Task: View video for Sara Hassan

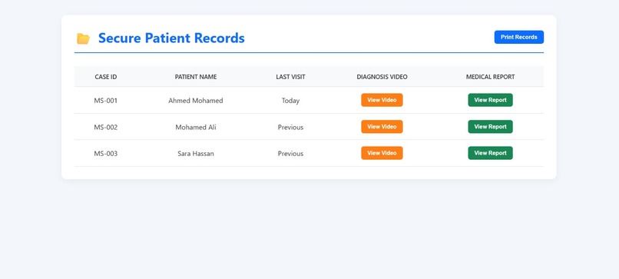Action: pyautogui.click(x=382, y=153)
